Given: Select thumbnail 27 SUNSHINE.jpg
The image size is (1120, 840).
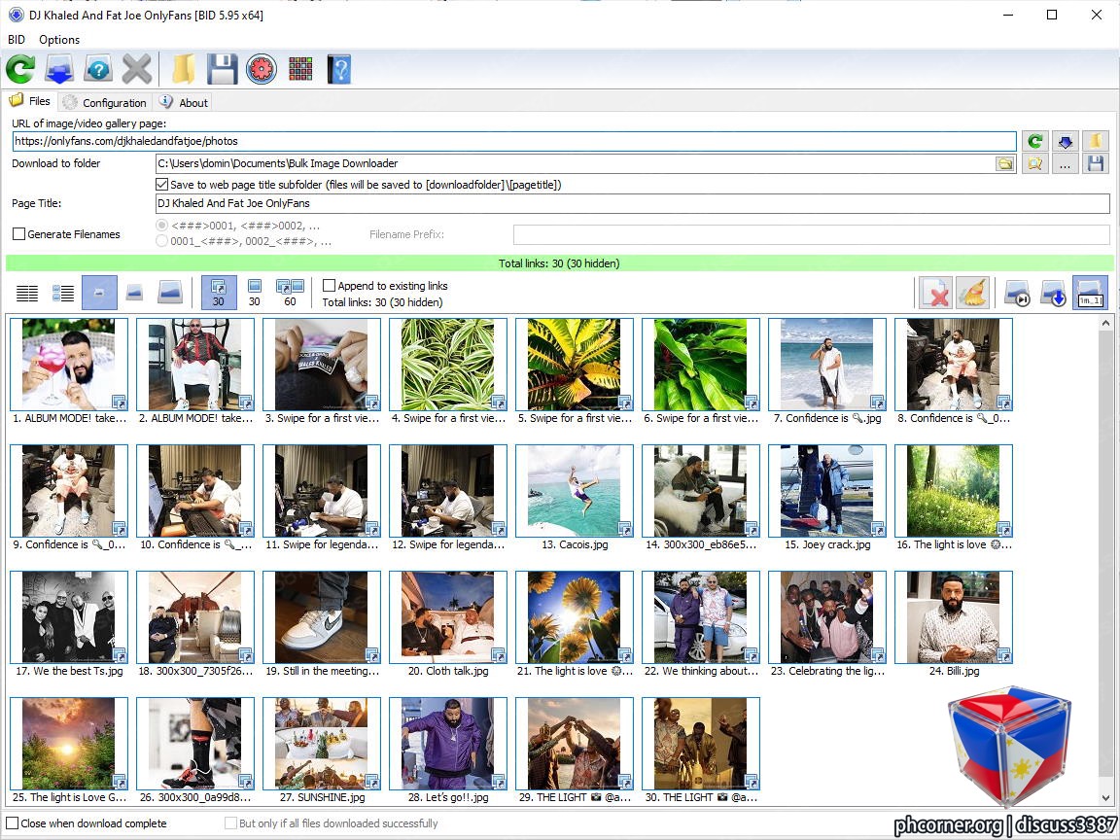Looking at the screenshot, I should click(322, 744).
